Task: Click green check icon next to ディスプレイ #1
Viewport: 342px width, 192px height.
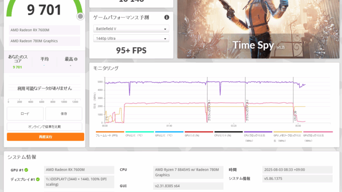Action: tap(38, 179)
